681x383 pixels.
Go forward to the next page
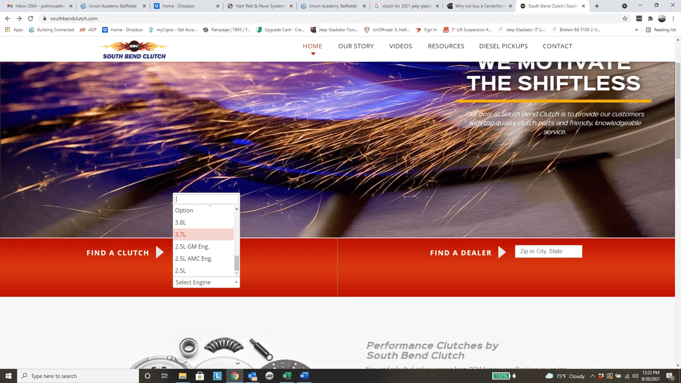(19, 18)
